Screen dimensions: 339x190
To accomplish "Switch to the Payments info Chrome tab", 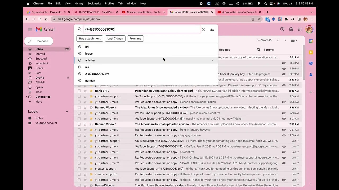I will (48, 12).
